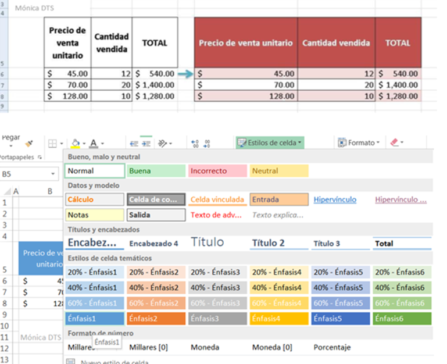
Task: Open the Estilos de celda gallery
Action: pos(270,142)
